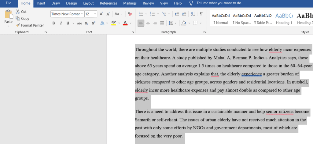Expand the font size dropdown
The width and height of the screenshot is (313, 144).
[x=95, y=14]
